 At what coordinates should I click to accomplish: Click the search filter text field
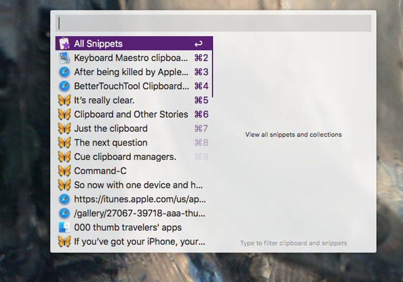[x=214, y=23]
